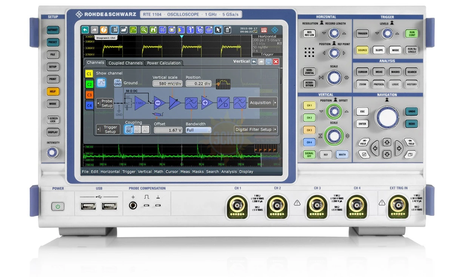Select the blue C4 channel tab
The image size is (453, 277).
tap(89, 106)
